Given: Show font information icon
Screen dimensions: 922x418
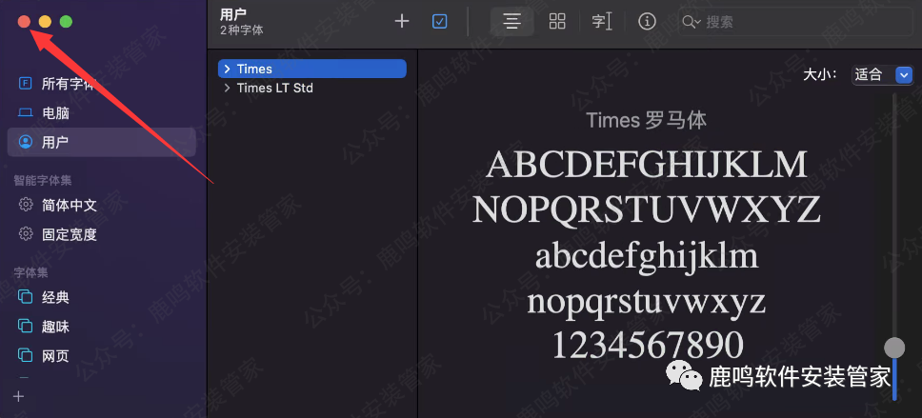Looking at the screenshot, I should (647, 22).
